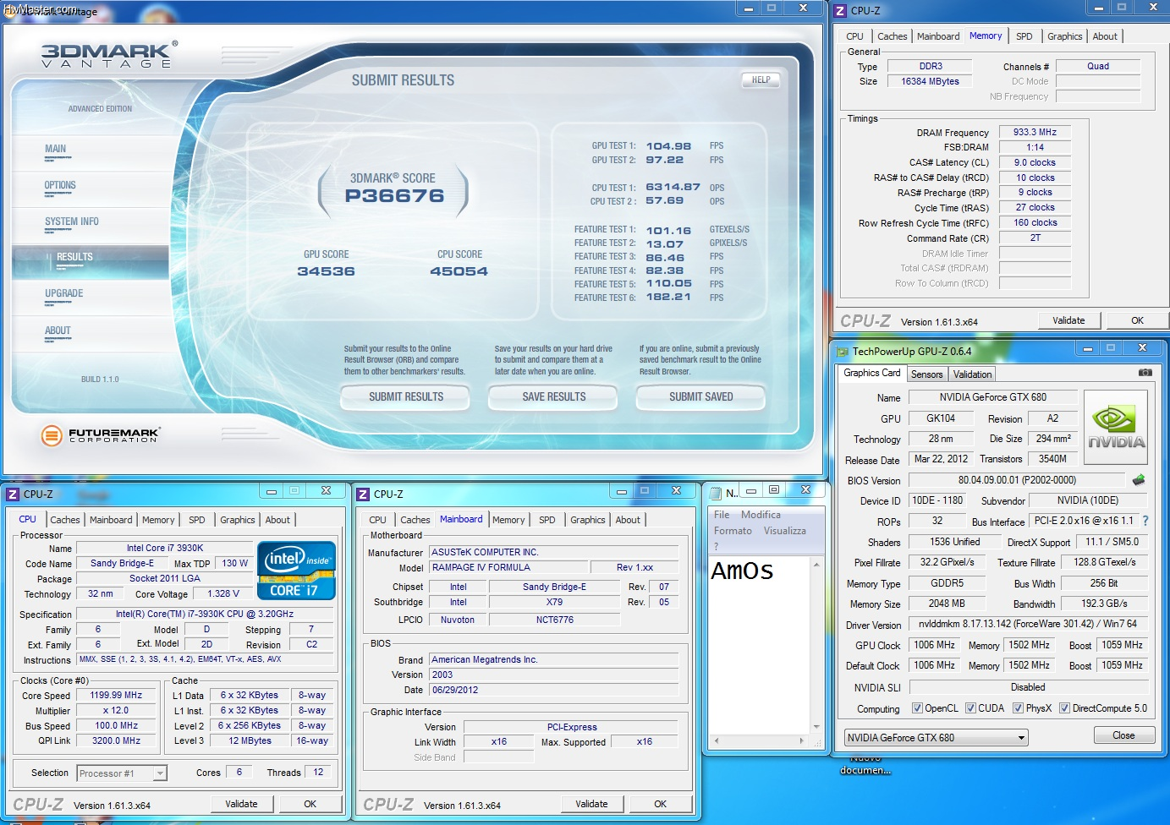Go to SYSTEM INFO in 3DMark sidebar
The height and width of the screenshot is (825, 1170).
[x=72, y=221]
